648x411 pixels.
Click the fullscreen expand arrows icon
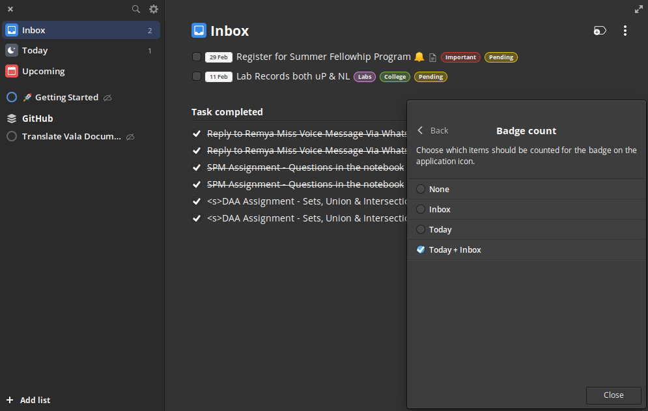click(x=638, y=9)
